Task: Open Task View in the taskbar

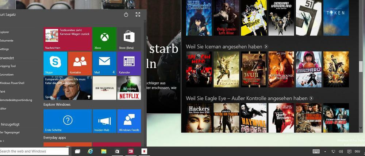Action: point(77,151)
